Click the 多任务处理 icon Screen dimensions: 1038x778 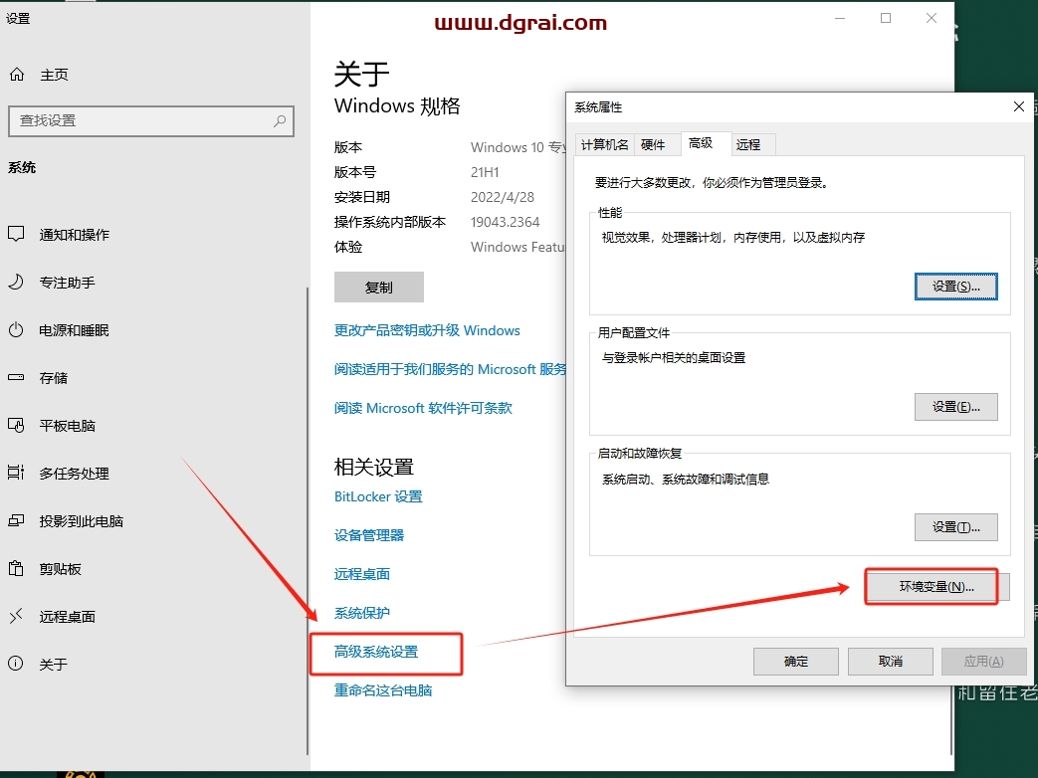coord(16,473)
